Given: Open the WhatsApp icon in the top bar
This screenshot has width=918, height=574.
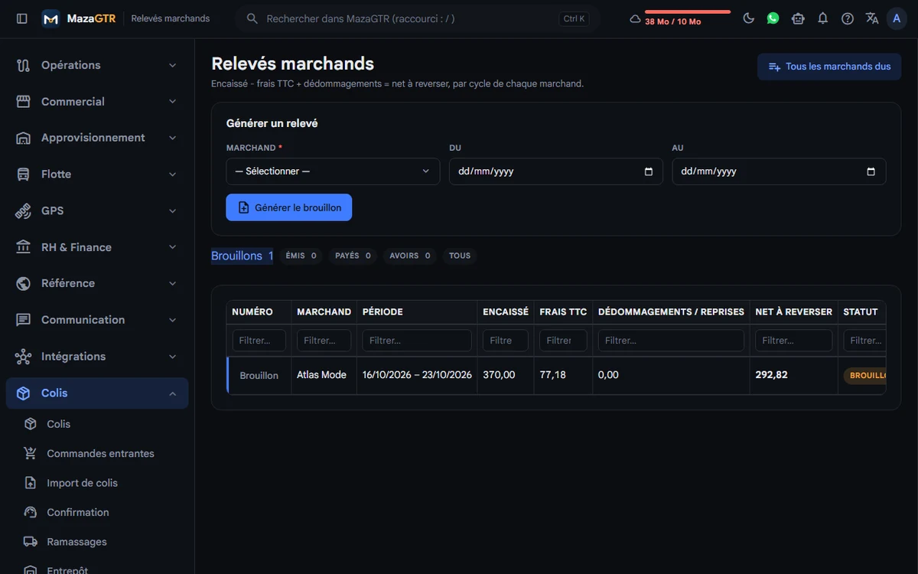Looking at the screenshot, I should (x=773, y=18).
